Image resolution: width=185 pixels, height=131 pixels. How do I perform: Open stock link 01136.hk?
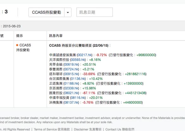[78, 79]
